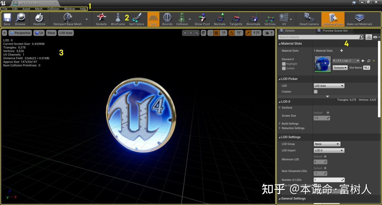Click Bake out Materials
This screenshot has height=205, width=382.
360,19
